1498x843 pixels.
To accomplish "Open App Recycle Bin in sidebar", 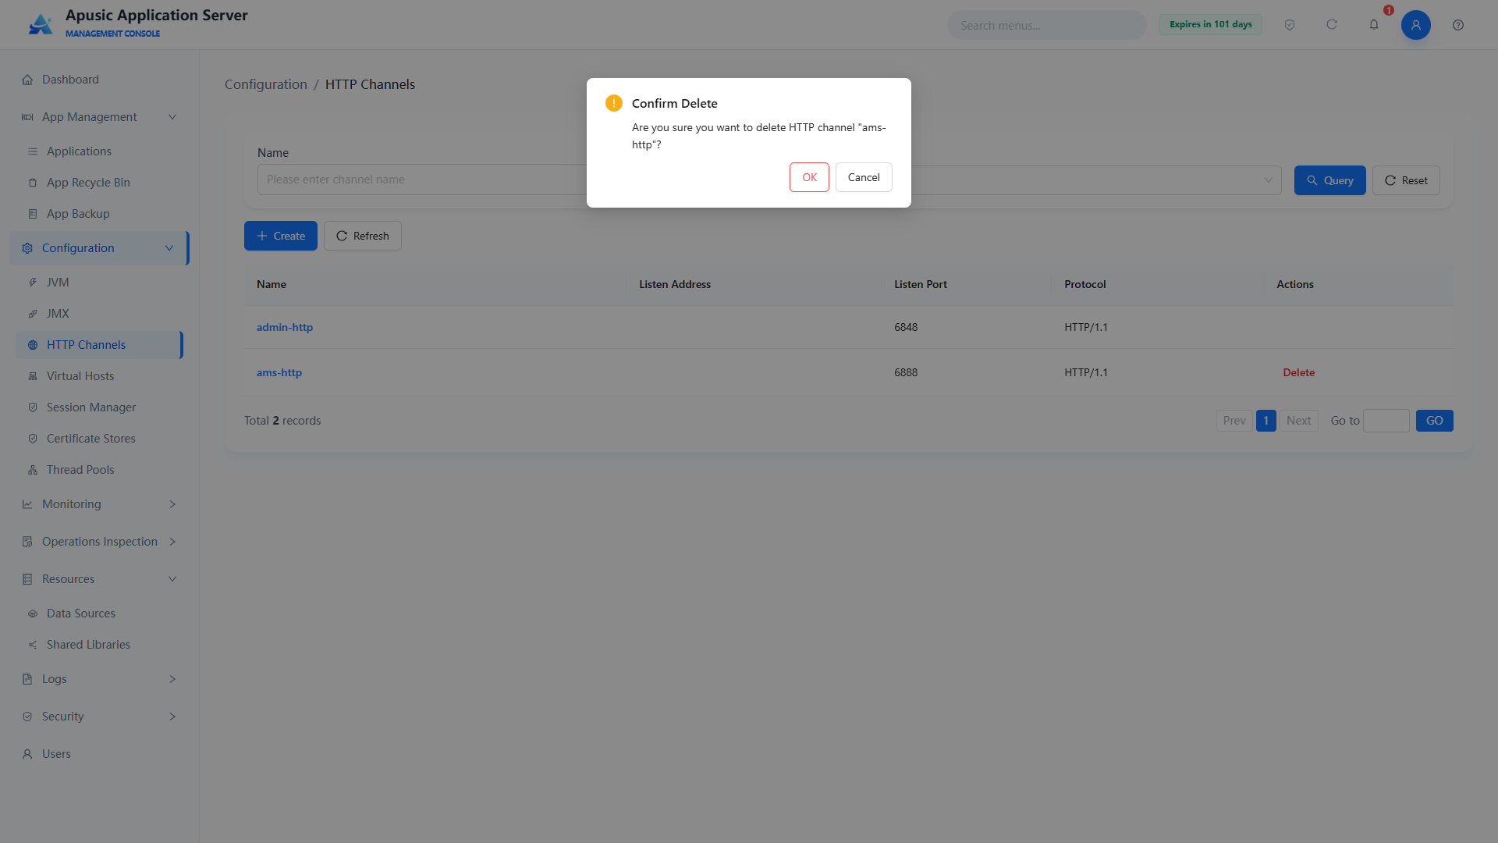I will tap(100, 183).
